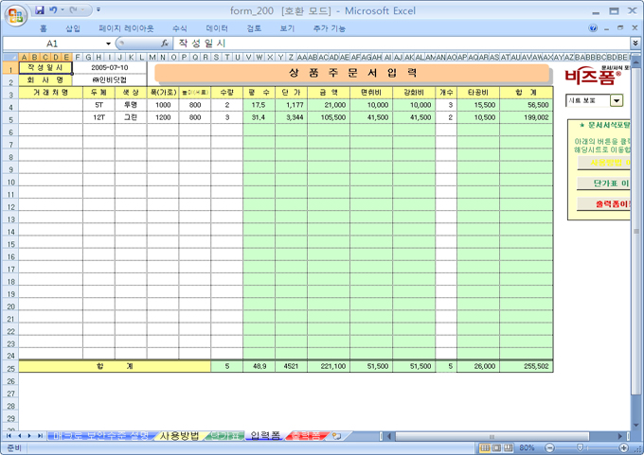Image resolution: width=644 pixels, height=455 pixels.
Task: Open the sheet view combo box dropdown
Action: pos(616,100)
